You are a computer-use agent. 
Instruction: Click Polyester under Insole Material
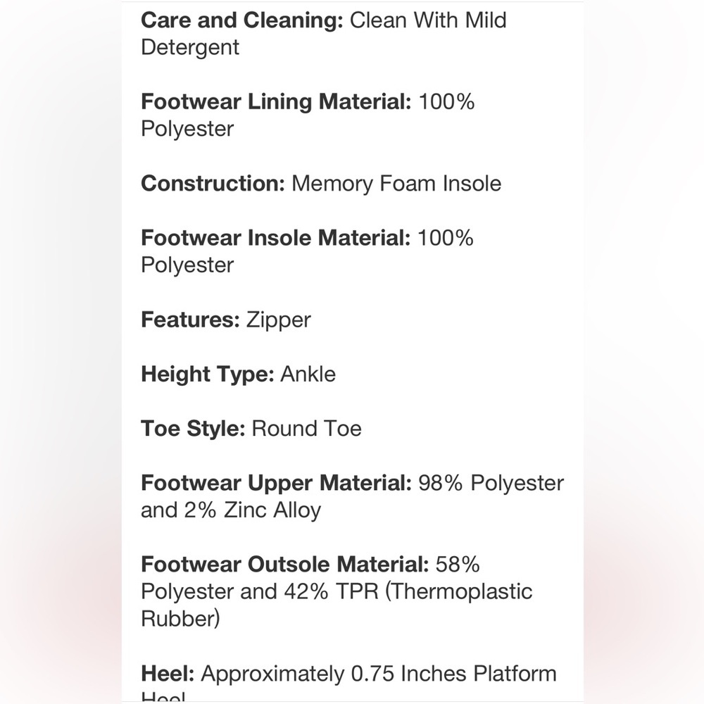coord(187,265)
